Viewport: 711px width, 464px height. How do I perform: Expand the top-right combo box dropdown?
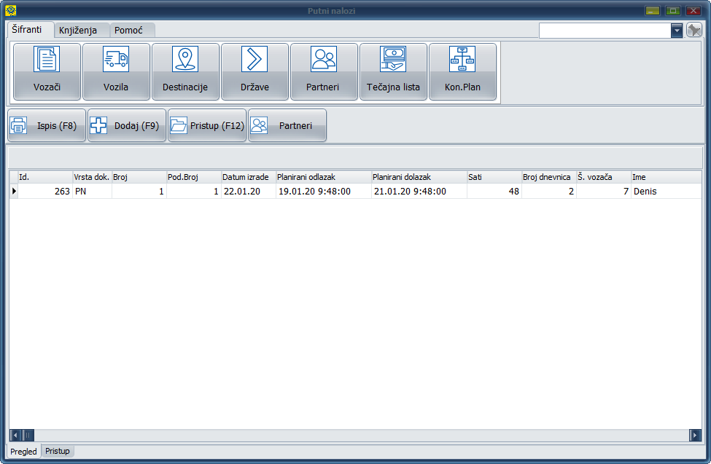tap(677, 30)
